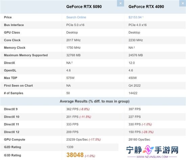Click the Core Clock row label

12,40
